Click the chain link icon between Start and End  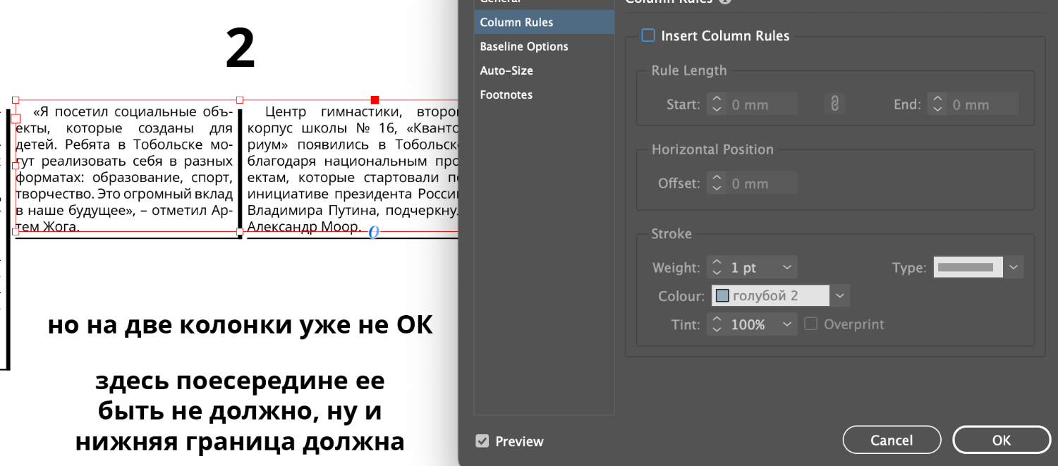834,104
